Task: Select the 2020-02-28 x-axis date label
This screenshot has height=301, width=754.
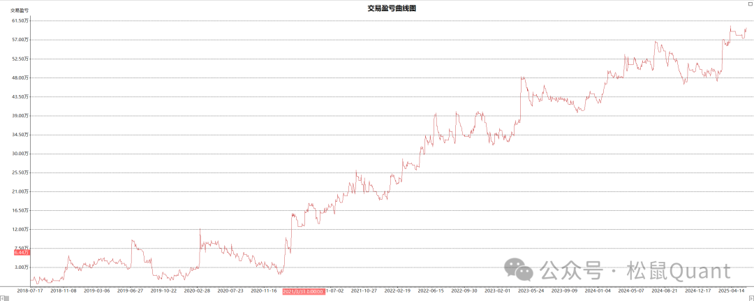Action: [198, 290]
